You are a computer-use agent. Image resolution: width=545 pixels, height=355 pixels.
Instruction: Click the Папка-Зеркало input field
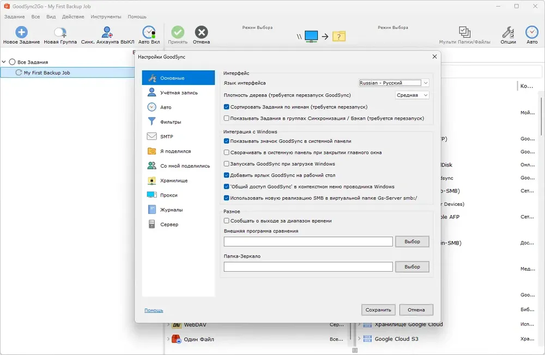(x=308, y=267)
